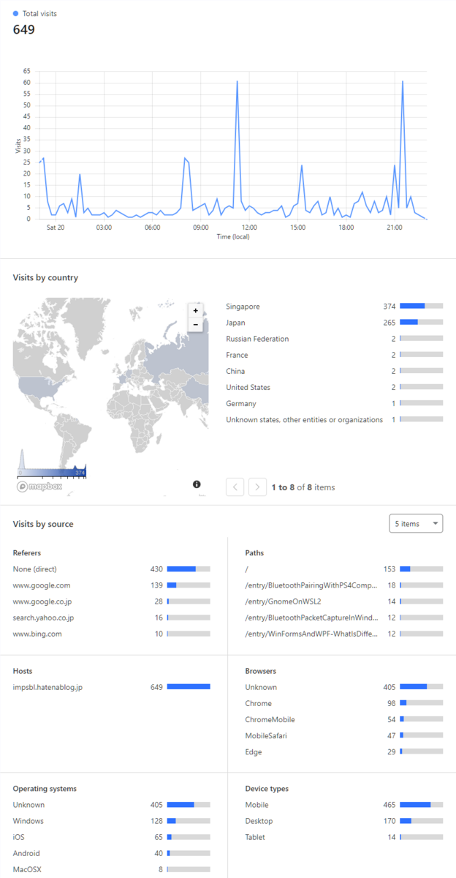Image resolution: width=456 pixels, height=878 pixels.
Task: Click the map color range histogram
Action: click(51, 463)
